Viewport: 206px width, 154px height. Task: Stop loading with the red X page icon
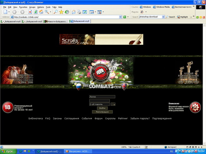click(x=30, y=12)
